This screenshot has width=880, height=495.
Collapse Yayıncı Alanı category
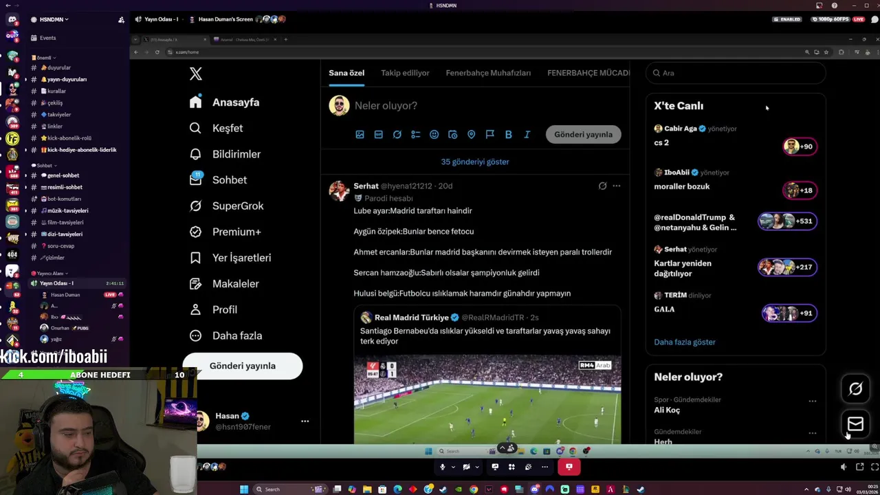50,274
